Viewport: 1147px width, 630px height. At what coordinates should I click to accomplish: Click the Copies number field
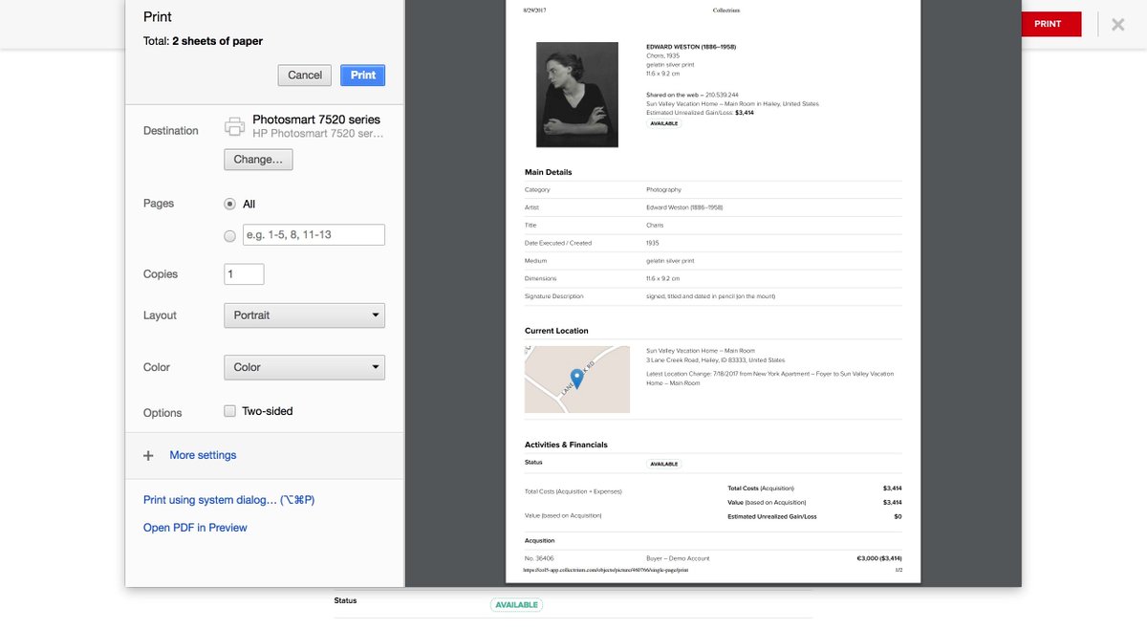[244, 273]
